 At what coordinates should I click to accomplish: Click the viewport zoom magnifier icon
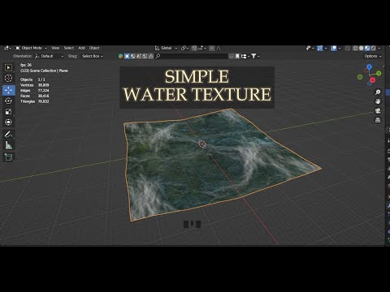click(x=378, y=92)
